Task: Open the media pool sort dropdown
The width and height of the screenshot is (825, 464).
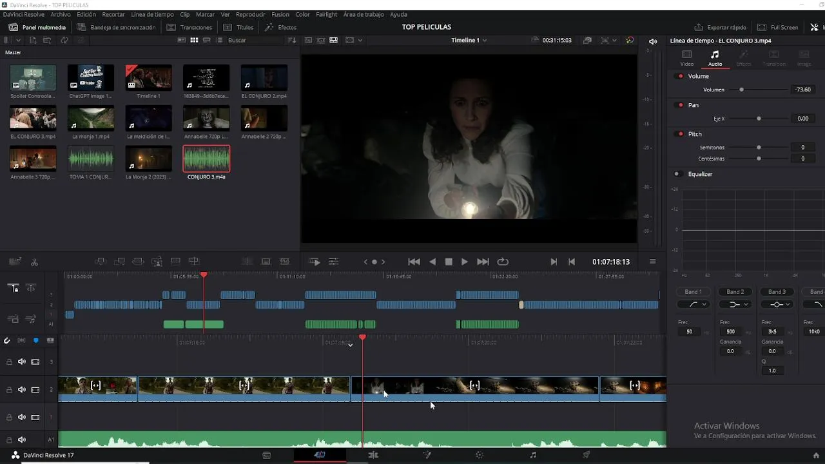Action: tap(292, 40)
